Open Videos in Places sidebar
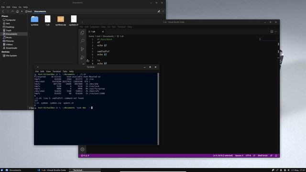Screen dimensions: 306x172 [x=8, y=44]
